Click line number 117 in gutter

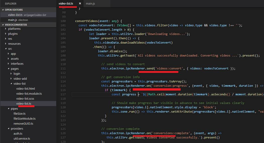63,94
